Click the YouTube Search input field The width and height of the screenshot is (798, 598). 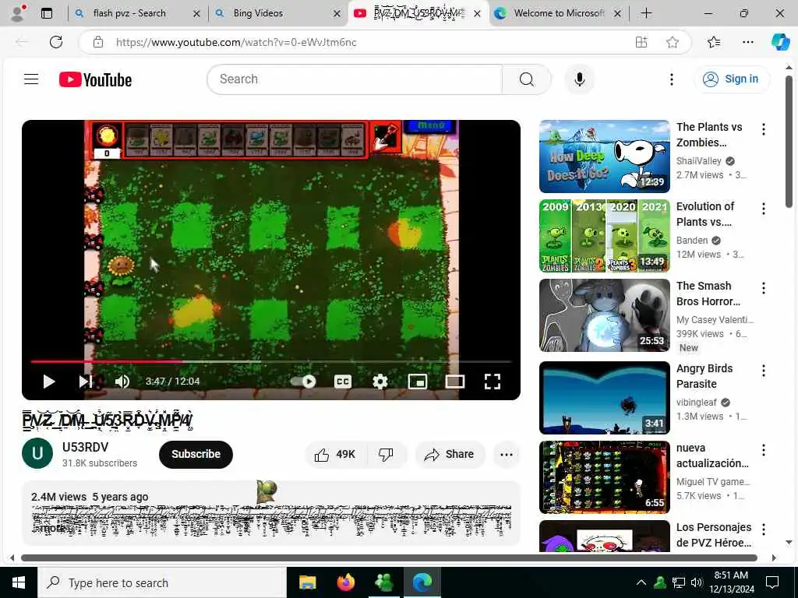tap(355, 79)
